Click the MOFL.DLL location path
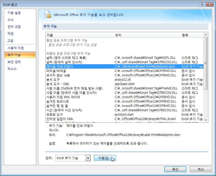This screenshot has height=176, width=216. point(145,58)
